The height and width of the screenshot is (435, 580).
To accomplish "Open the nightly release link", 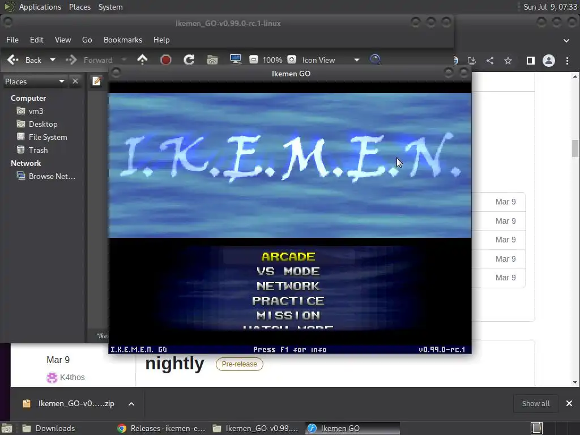I will coord(174,364).
